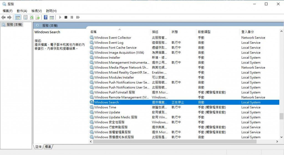Viewport: 284px width, 155px height.
Task: Select Windows 推播通知系統服務 row
Action: click(x=184, y=137)
